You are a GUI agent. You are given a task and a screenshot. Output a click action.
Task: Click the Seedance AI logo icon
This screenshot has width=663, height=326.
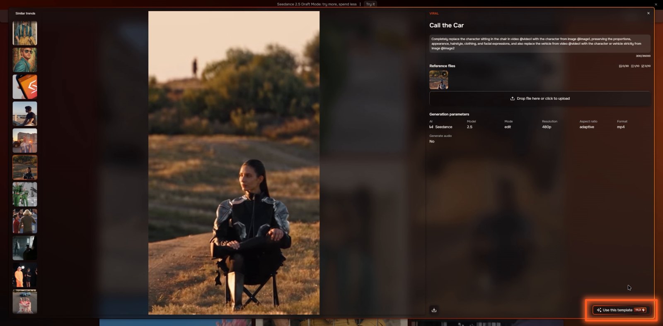[x=431, y=127]
